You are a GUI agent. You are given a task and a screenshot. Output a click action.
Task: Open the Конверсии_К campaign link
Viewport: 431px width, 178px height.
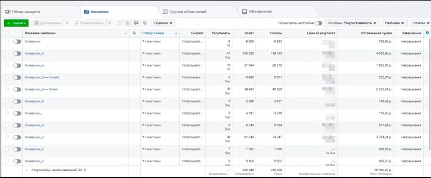(35, 53)
